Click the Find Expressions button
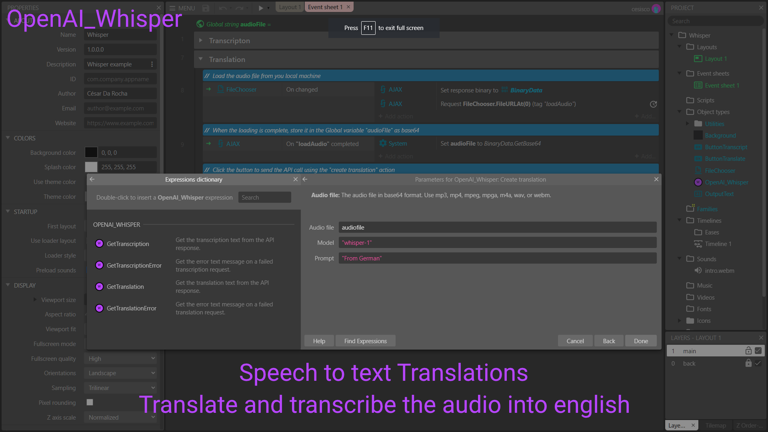The height and width of the screenshot is (432, 768). tap(365, 341)
